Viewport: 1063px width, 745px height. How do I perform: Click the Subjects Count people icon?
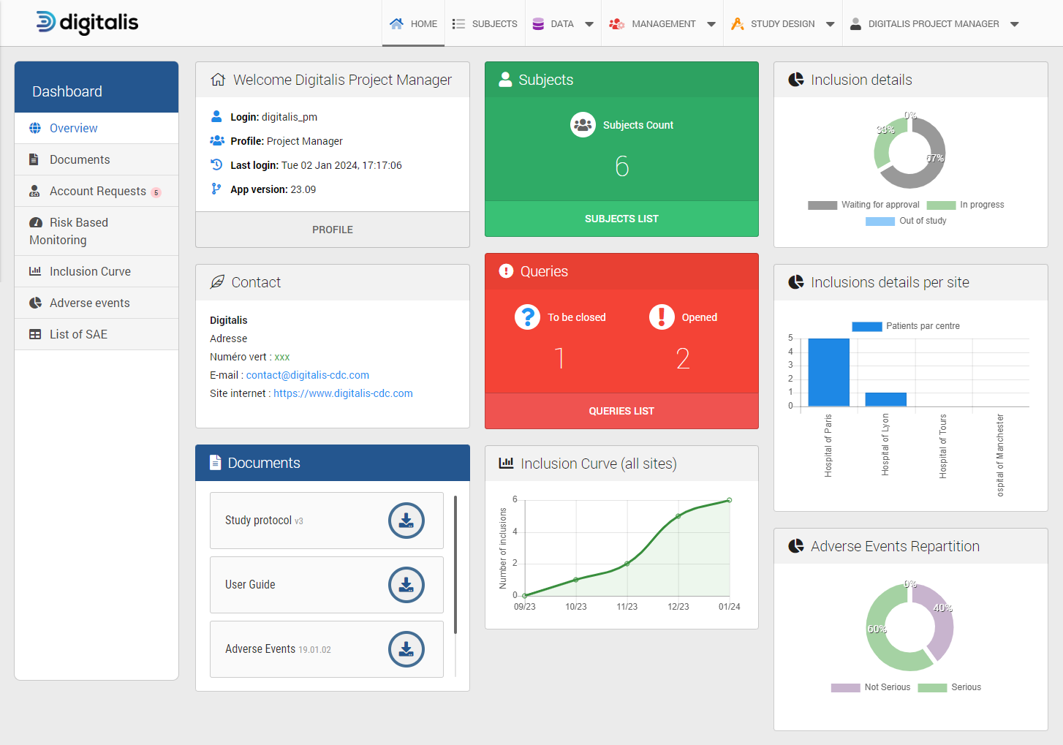click(x=583, y=125)
